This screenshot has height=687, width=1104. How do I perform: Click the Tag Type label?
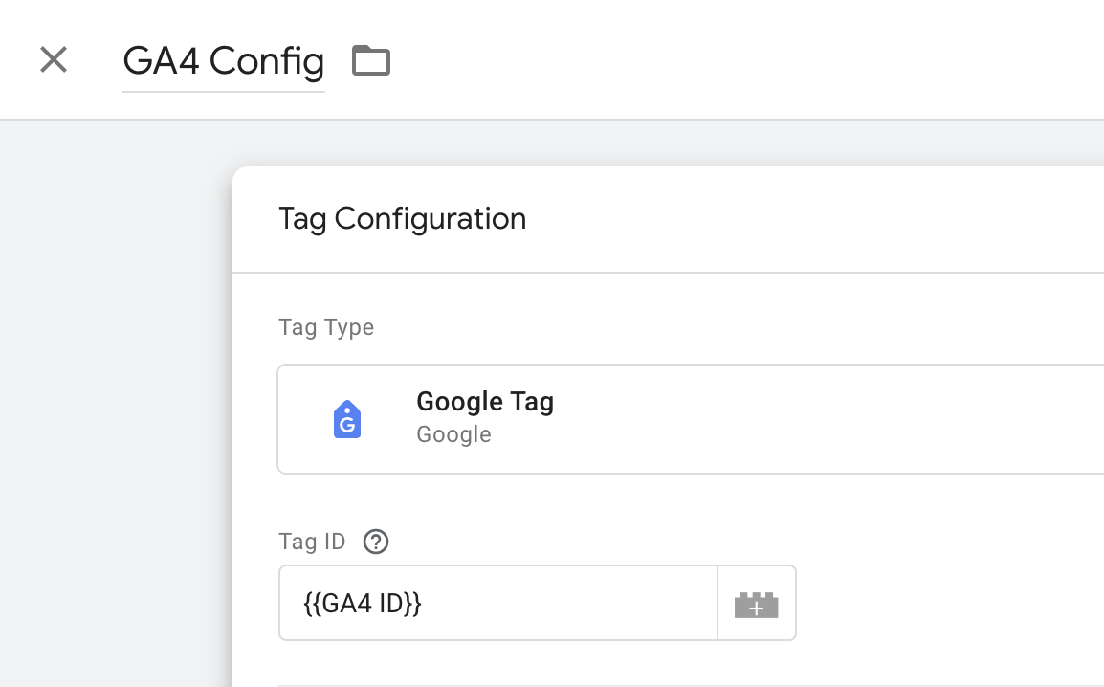326,327
